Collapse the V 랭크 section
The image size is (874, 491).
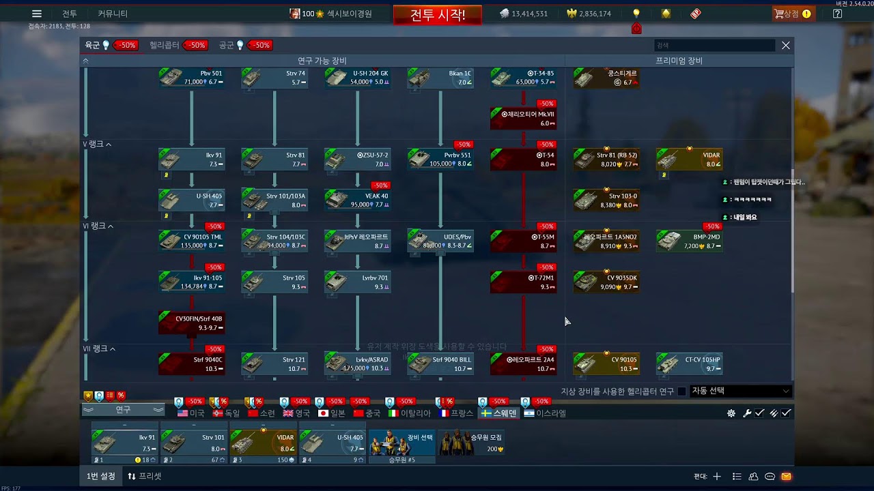tap(97, 145)
